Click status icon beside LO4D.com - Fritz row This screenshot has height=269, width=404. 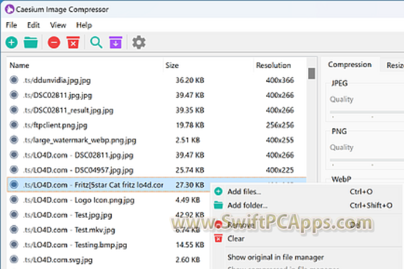[14, 184]
